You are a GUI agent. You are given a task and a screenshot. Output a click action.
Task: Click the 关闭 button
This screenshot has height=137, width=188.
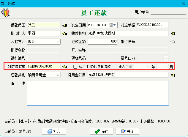click(x=127, y=131)
